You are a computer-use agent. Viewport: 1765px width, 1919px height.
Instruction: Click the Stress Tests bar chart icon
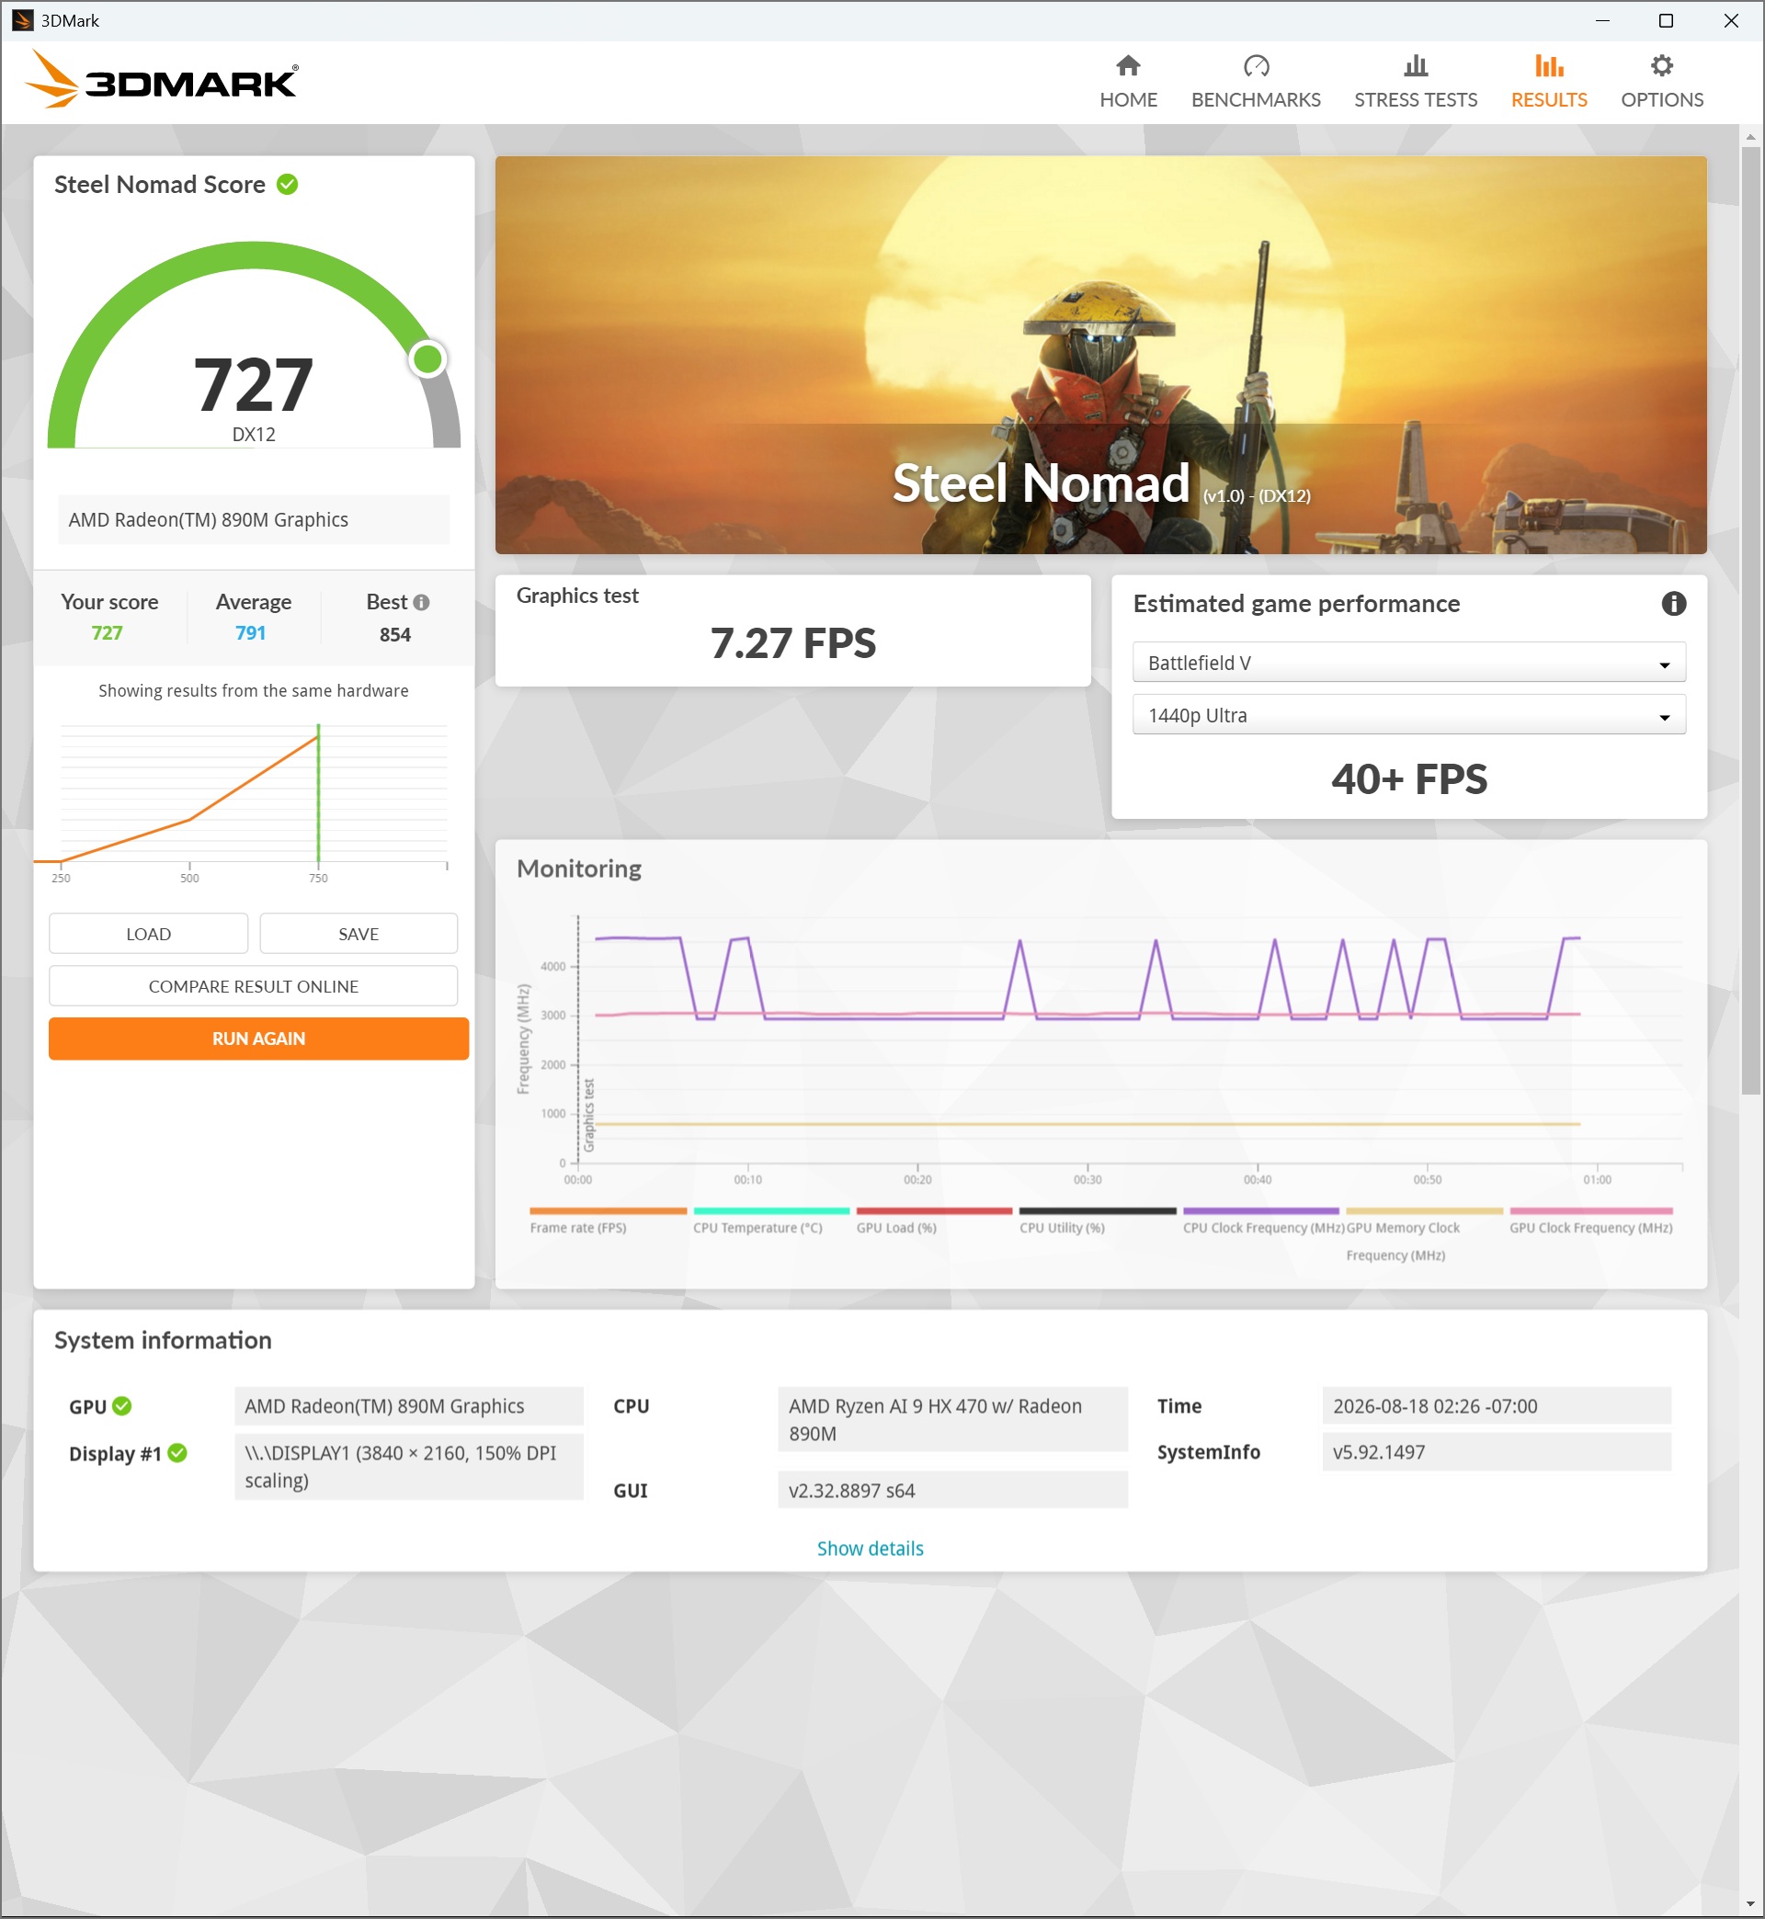click(x=1416, y=66)
